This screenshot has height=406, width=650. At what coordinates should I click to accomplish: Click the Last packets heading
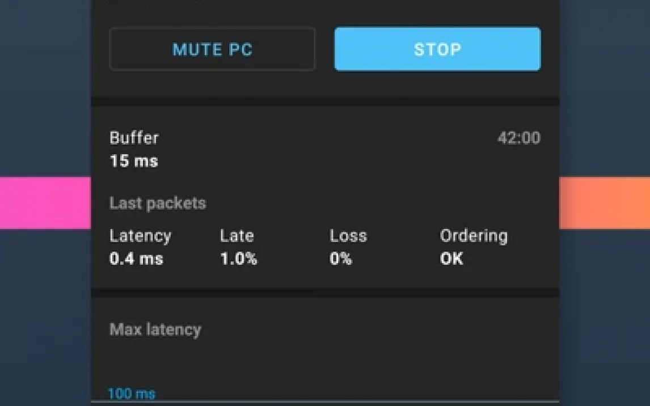(158, 204)
